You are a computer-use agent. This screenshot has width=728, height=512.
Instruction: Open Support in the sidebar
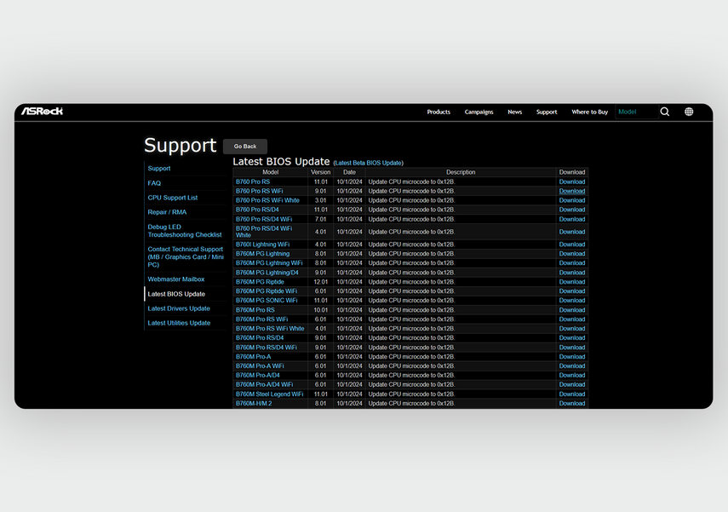159,168
